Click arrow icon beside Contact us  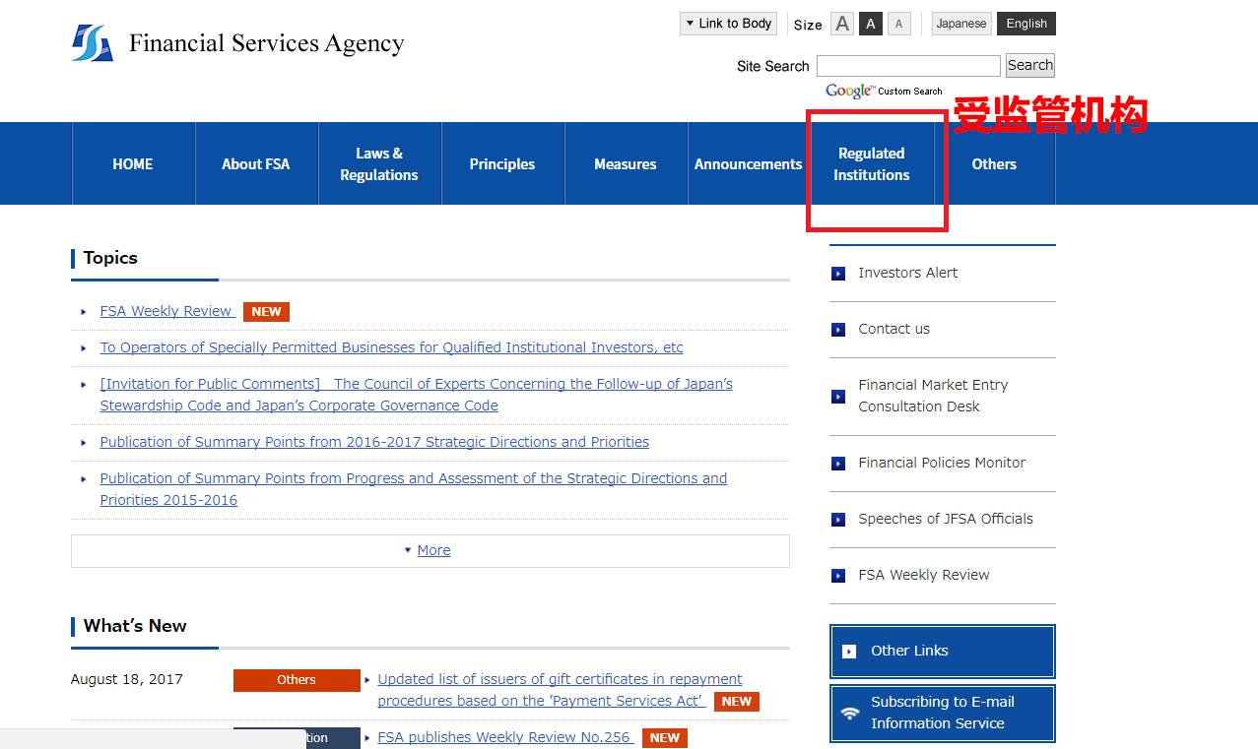pos(838,330)
